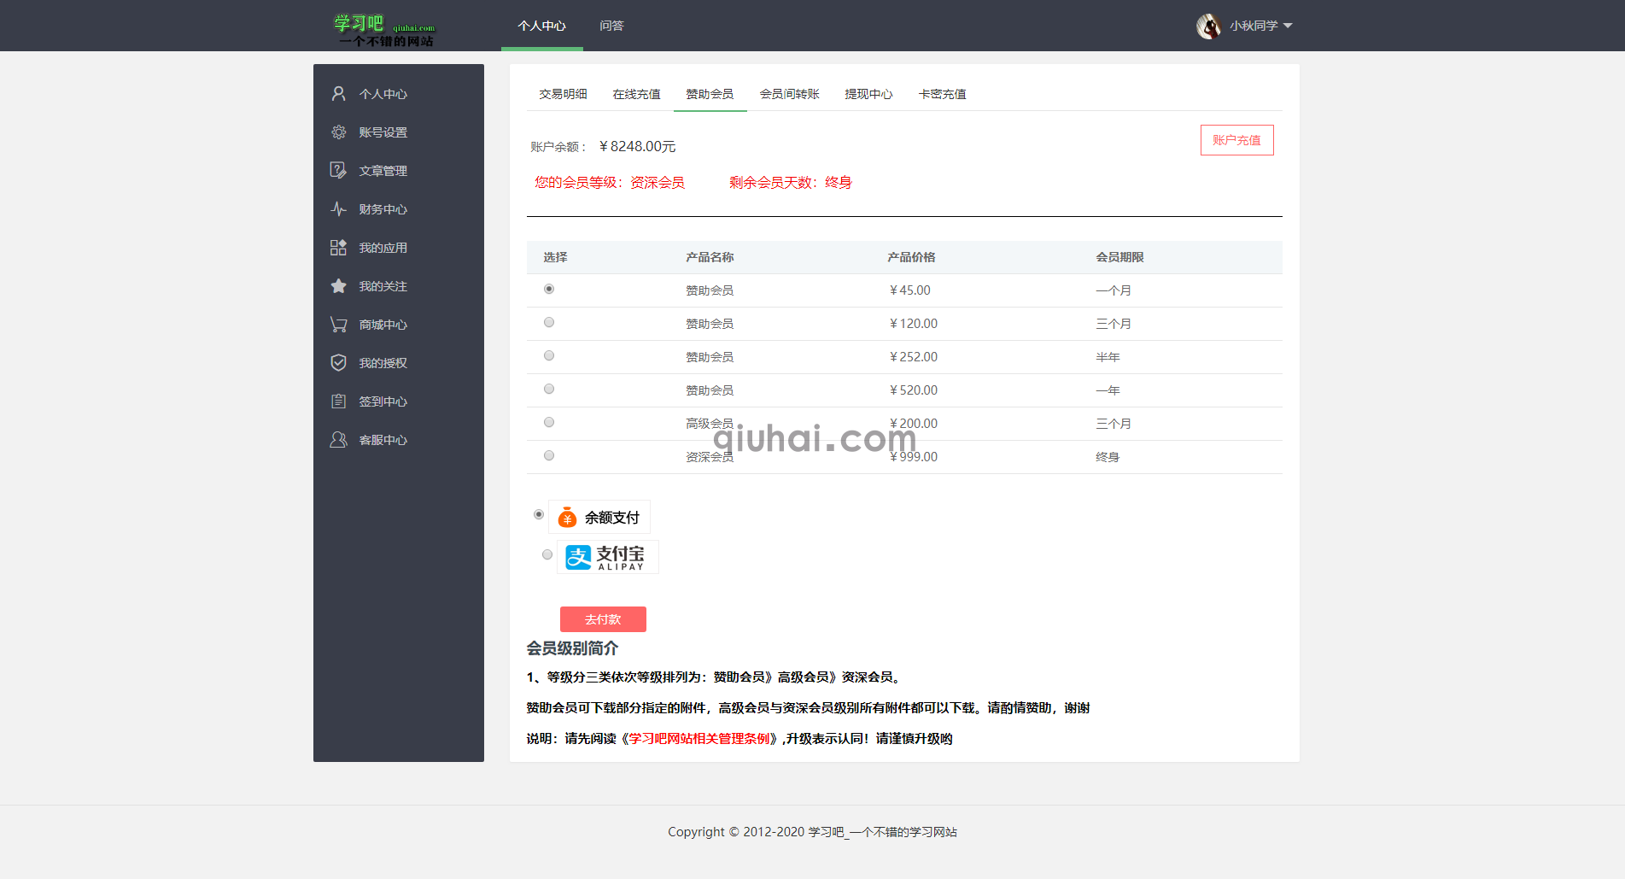Click the user avatar thumbnail
The width and height of the screenshot is (1625, 879).
(1209, 26)
